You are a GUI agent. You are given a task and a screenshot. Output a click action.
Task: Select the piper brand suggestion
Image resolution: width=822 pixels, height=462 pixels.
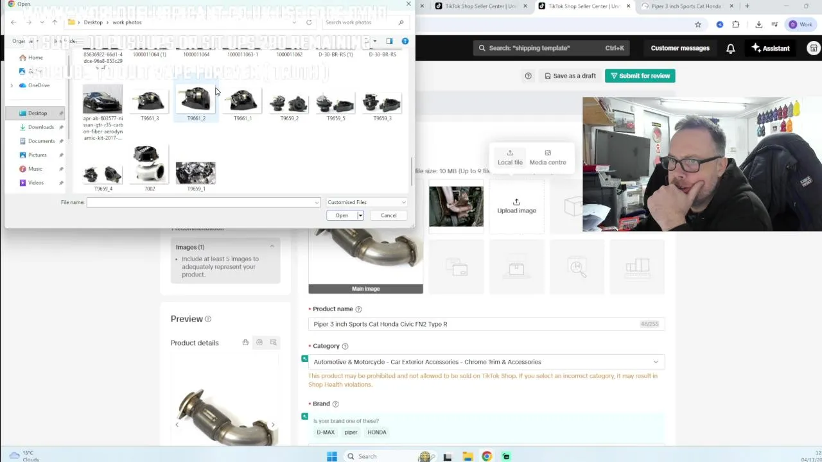(x=351, y=432)
